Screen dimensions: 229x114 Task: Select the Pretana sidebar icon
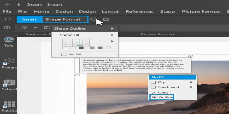[x=9, y=60]
